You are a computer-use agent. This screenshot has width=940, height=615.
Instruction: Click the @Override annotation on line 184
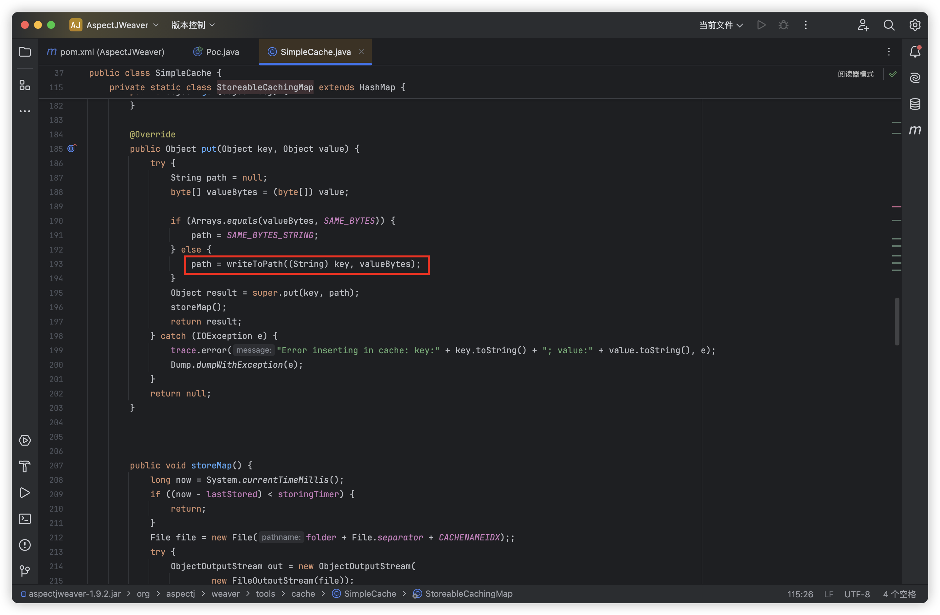click(153, 134)
